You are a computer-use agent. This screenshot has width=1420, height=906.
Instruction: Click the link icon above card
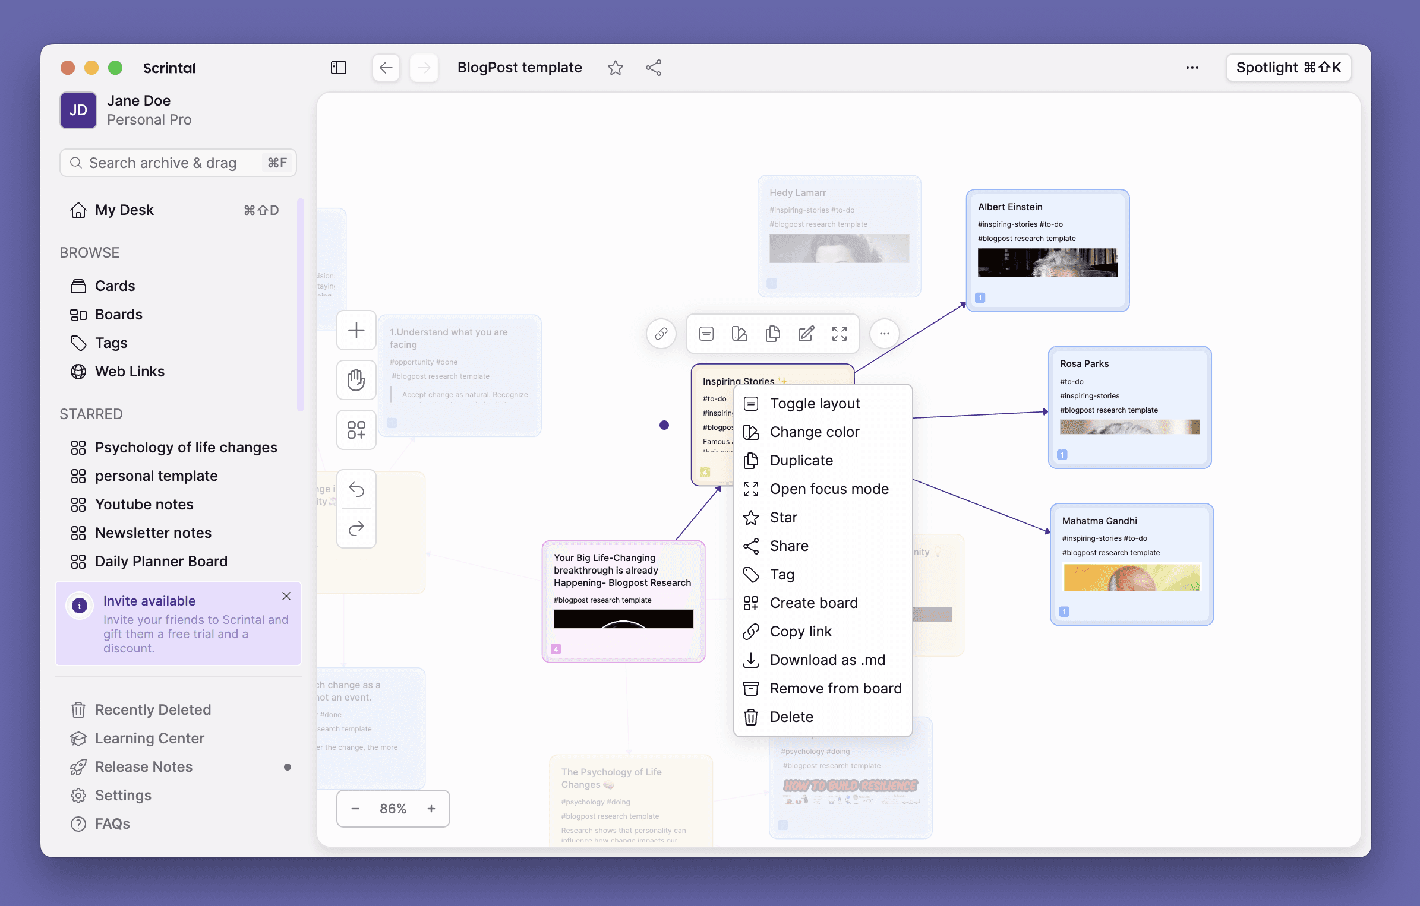661,334
